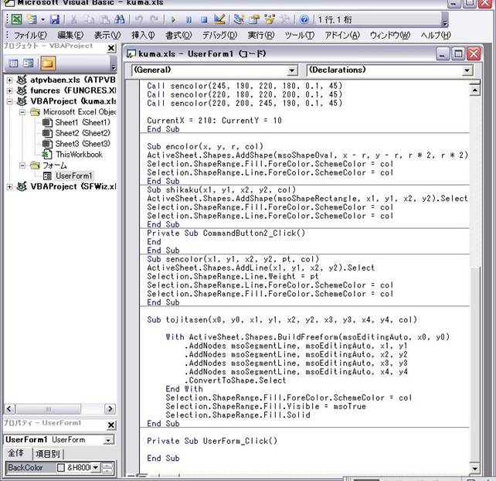Expand the funcres project node
Image resolution: width=496 pixels, height=481 pixels.
(x=9, y=91)
